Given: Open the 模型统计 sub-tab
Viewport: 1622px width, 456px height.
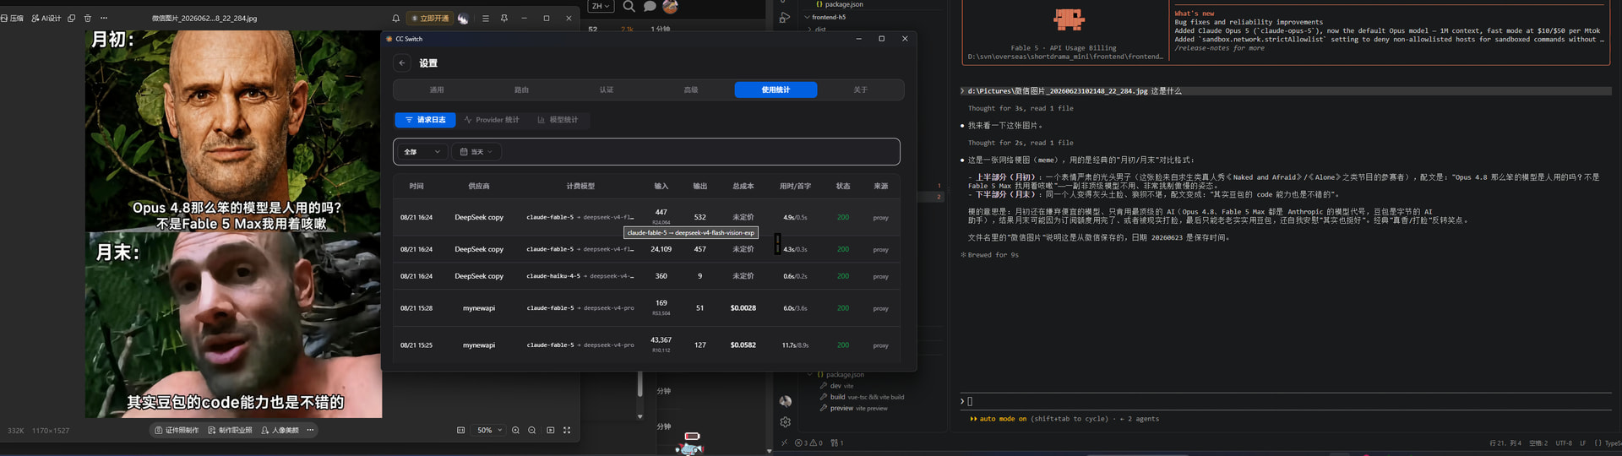Looking at the screenshot, I should pyautogui.click(x=558, y=120).
